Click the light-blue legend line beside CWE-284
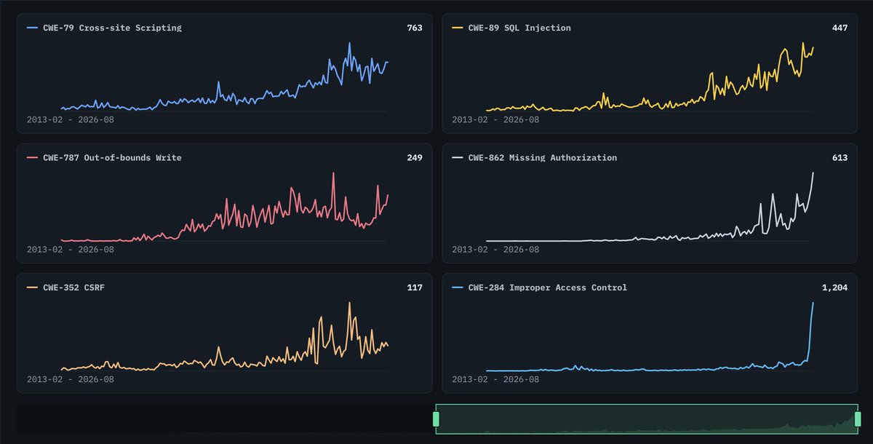873x444 pixels. (458, 288)
